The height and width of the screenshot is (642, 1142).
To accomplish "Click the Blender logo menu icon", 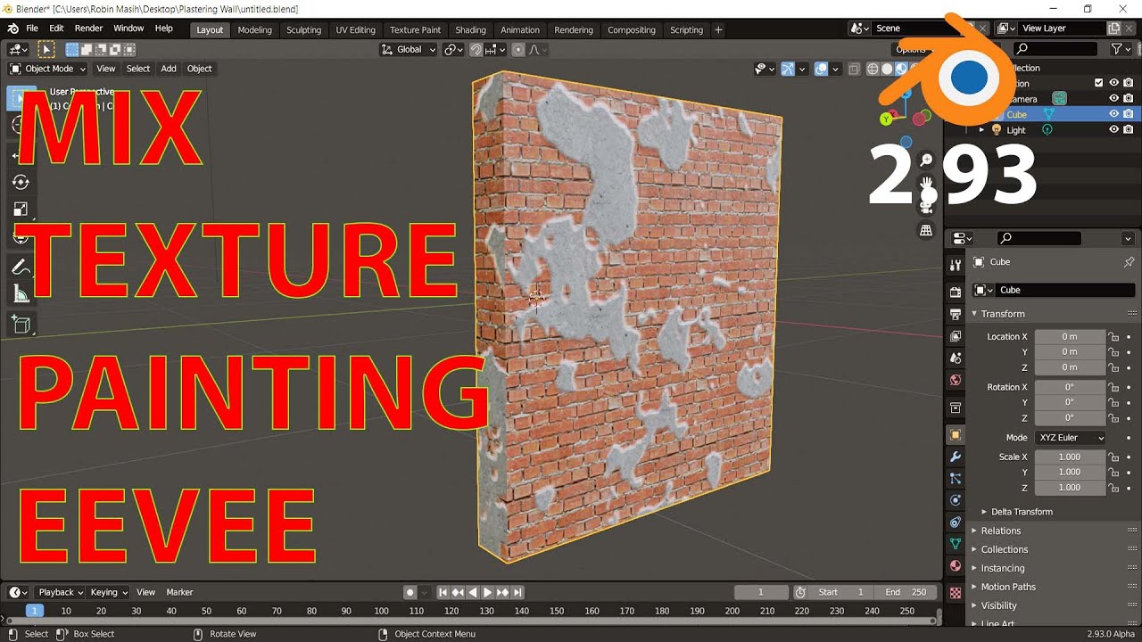I will click(13, 29).
